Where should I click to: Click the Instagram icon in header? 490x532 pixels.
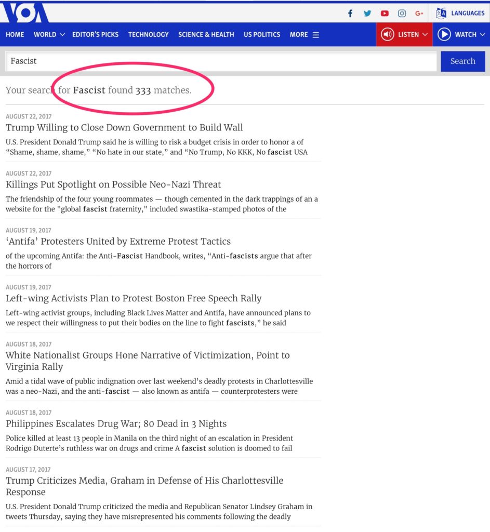point(402,14)
